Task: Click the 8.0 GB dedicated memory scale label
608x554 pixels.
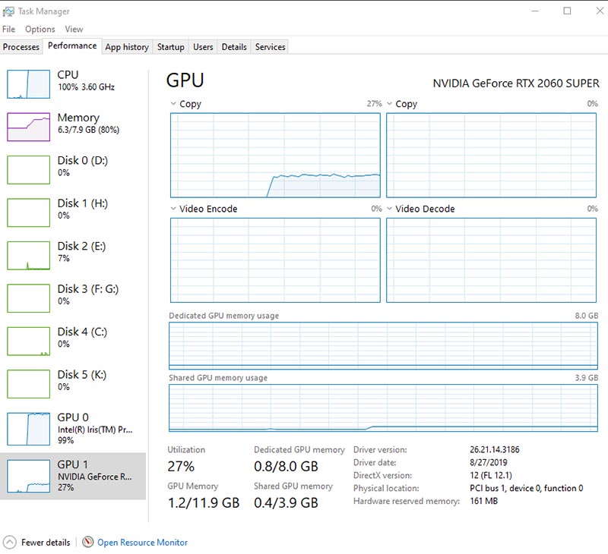Action: (x=586, y=316)
